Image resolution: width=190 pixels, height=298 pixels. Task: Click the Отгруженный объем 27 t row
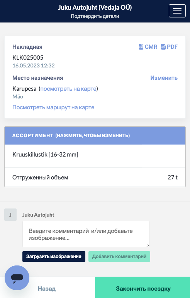(x=95, y=177)
